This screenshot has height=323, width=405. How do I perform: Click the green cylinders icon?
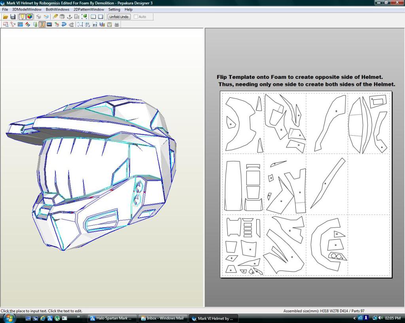point(35,25)
